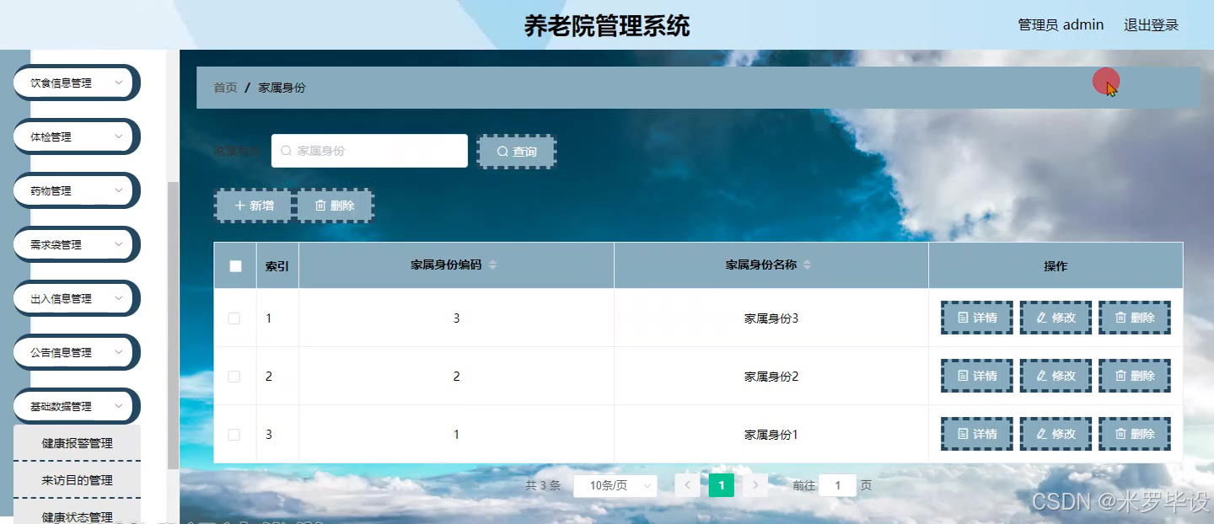1214x524 pixels.
Task: Focus the 前往 page number input
Action: coord(837,485)
